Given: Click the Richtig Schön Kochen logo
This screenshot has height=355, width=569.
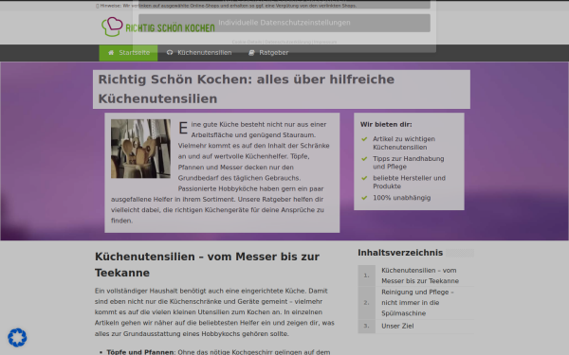Looking at the screenshot, I should click(157, 27).
